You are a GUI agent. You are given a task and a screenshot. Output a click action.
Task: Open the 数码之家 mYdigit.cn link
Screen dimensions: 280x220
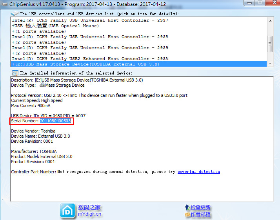(x=89, y=211)
